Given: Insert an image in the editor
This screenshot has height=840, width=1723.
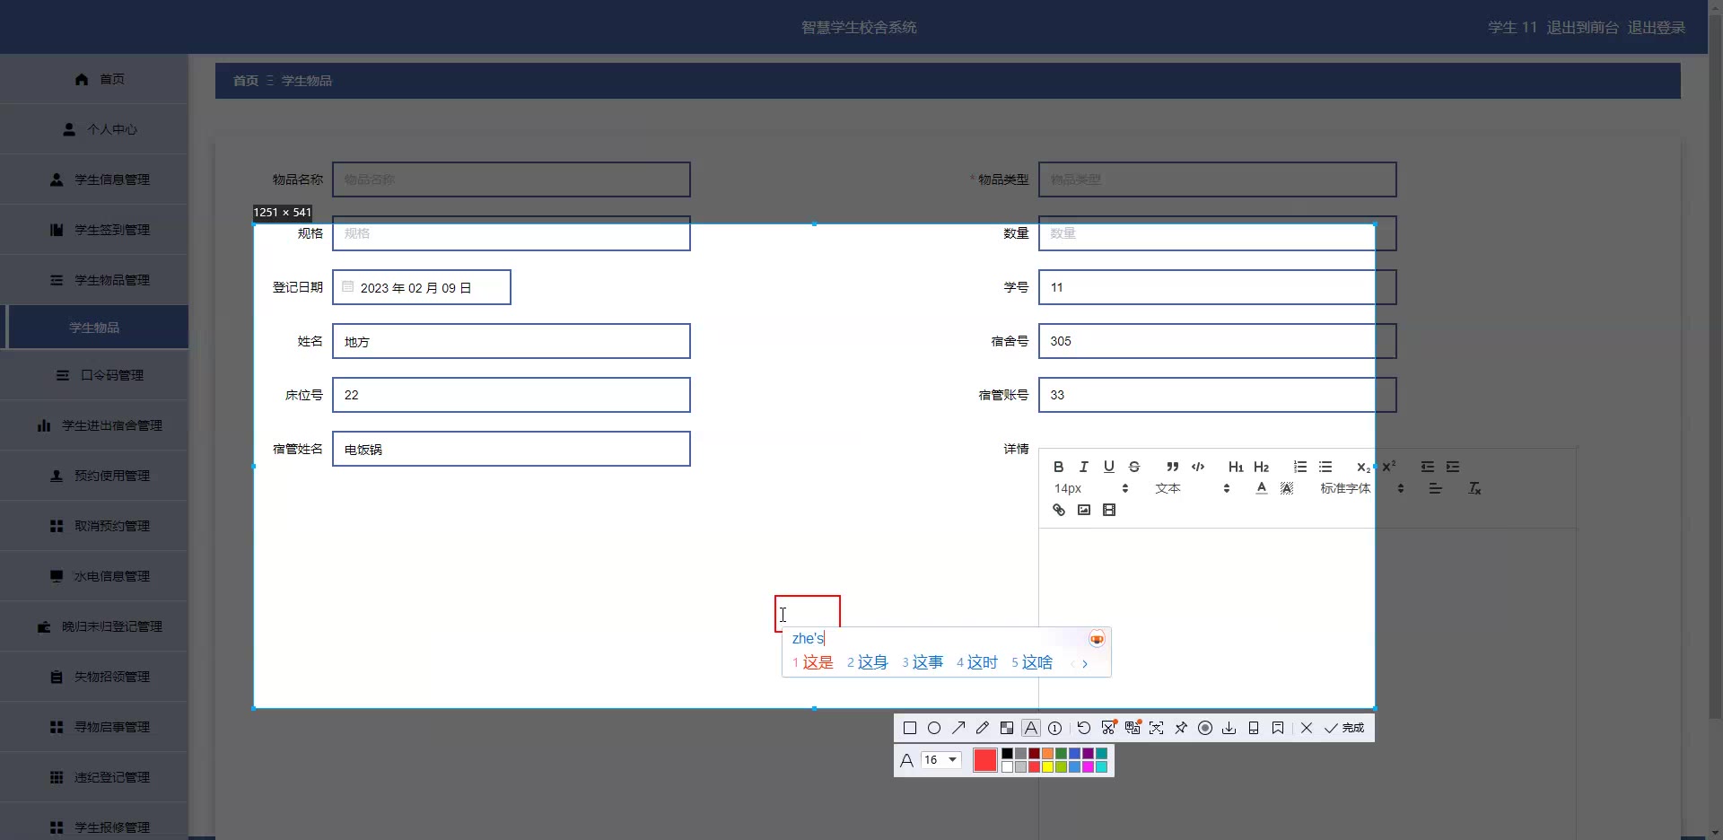Looking at the screenshot, I should (x=1084, y=510).
